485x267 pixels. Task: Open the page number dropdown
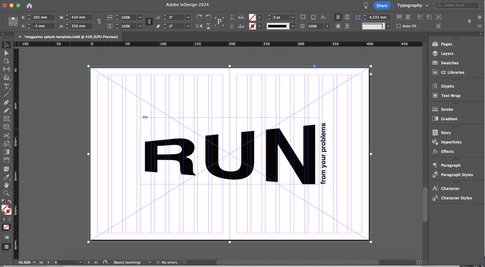tap(80, 262)
